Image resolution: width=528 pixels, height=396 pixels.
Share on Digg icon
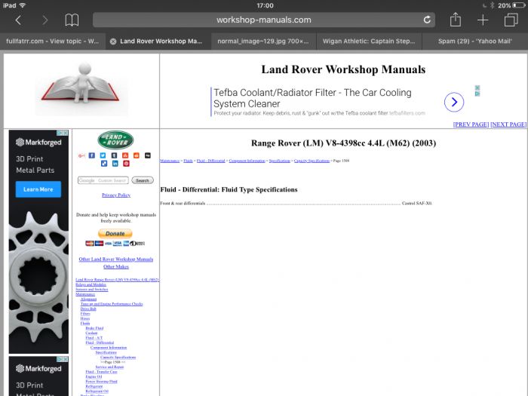[x=148, y=155]
